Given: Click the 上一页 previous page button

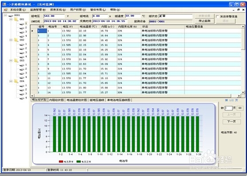Looking at the screenshot, I should (231, 115).
